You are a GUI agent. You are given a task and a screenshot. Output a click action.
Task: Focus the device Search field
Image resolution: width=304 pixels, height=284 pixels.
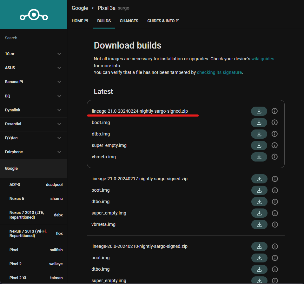click(34, 38)
